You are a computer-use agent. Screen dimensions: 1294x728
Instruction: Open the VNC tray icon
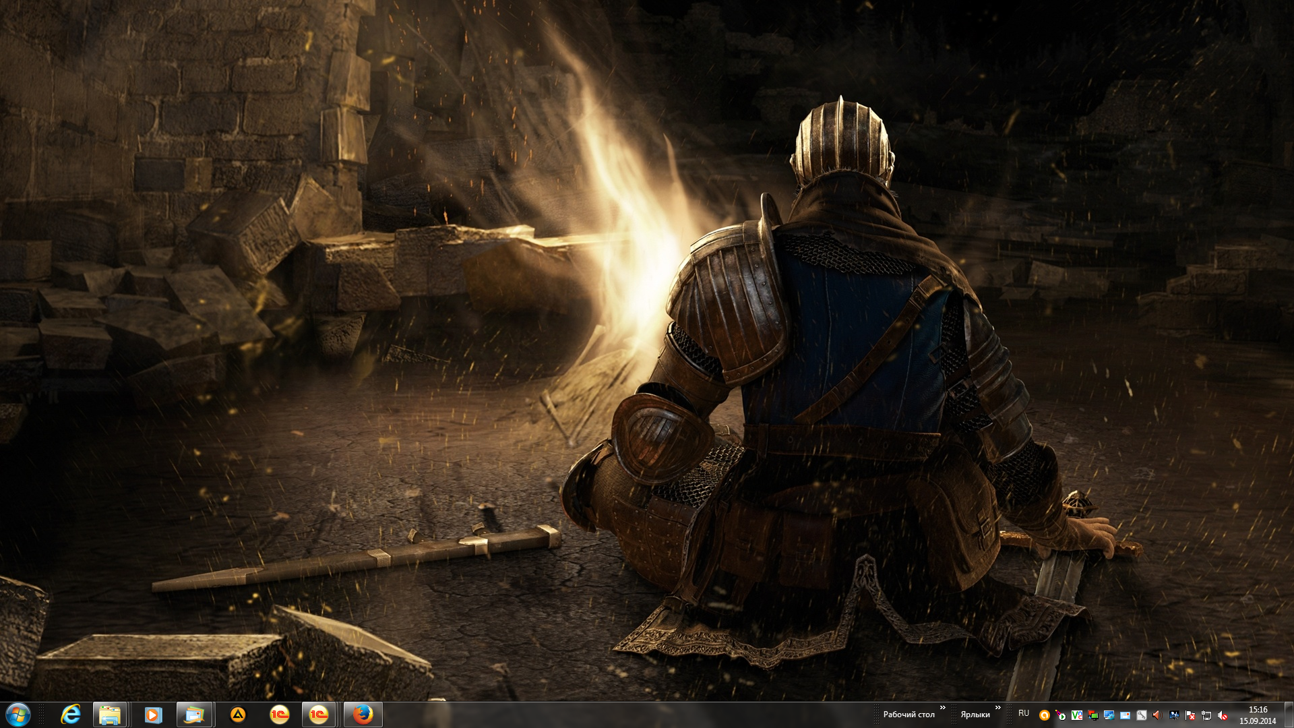pos(1076,715)
